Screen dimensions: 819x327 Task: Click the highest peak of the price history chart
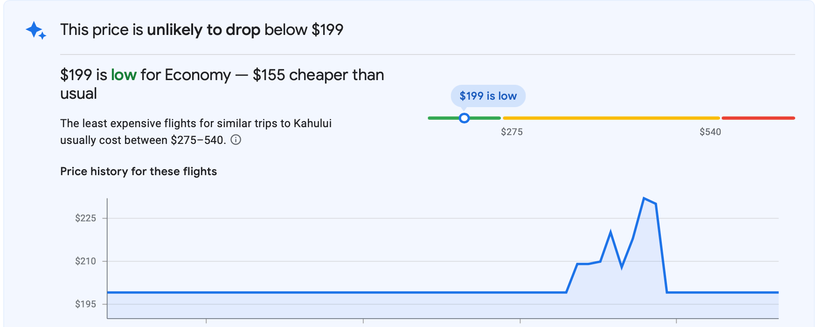pos(644,199)
